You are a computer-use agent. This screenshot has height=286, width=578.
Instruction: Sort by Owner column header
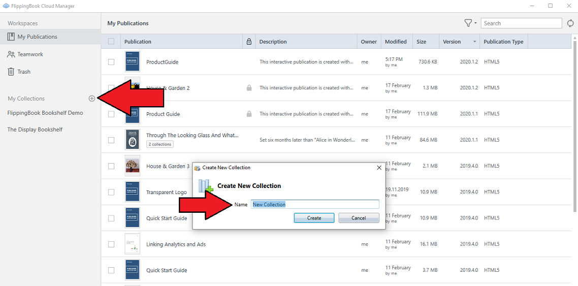(369, 42)
